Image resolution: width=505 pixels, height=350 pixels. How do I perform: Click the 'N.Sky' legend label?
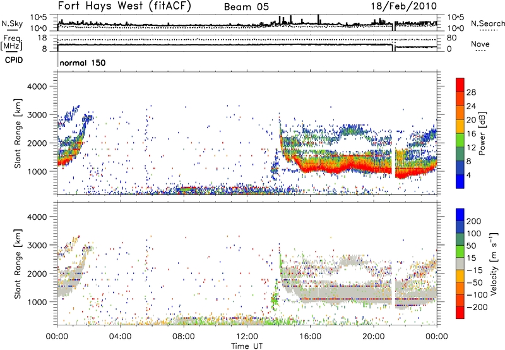(12, 23)
